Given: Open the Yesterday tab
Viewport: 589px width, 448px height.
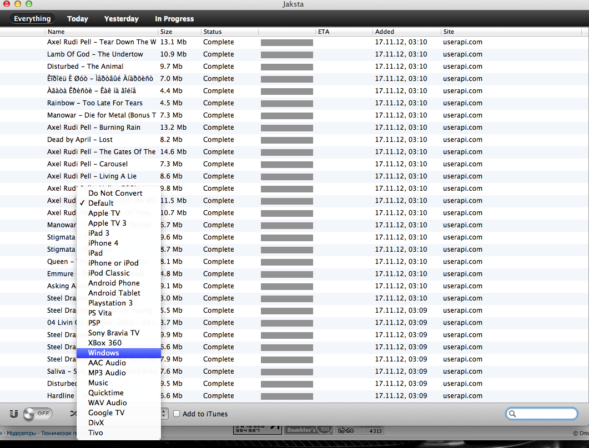Looking at the screenshot, I should 121,19.
